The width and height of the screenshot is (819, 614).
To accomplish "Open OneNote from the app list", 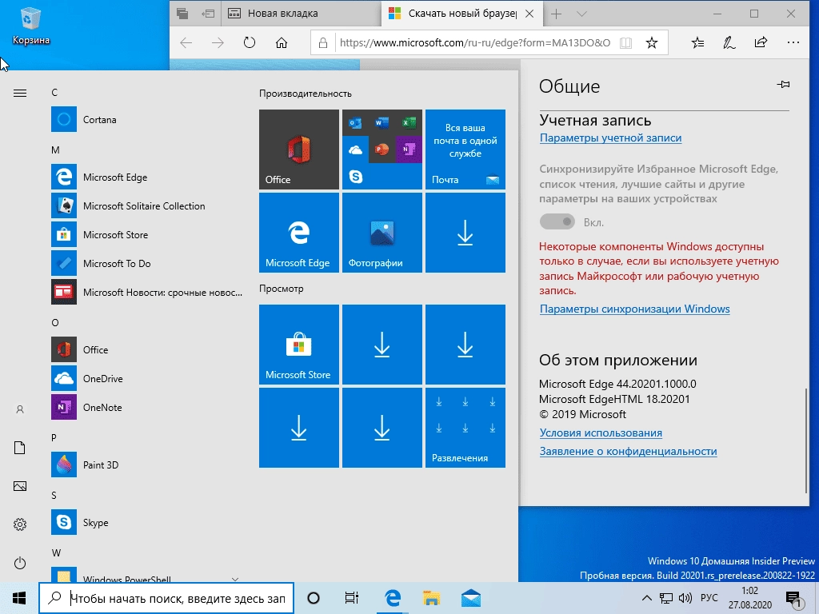I will tap(146, 407).
